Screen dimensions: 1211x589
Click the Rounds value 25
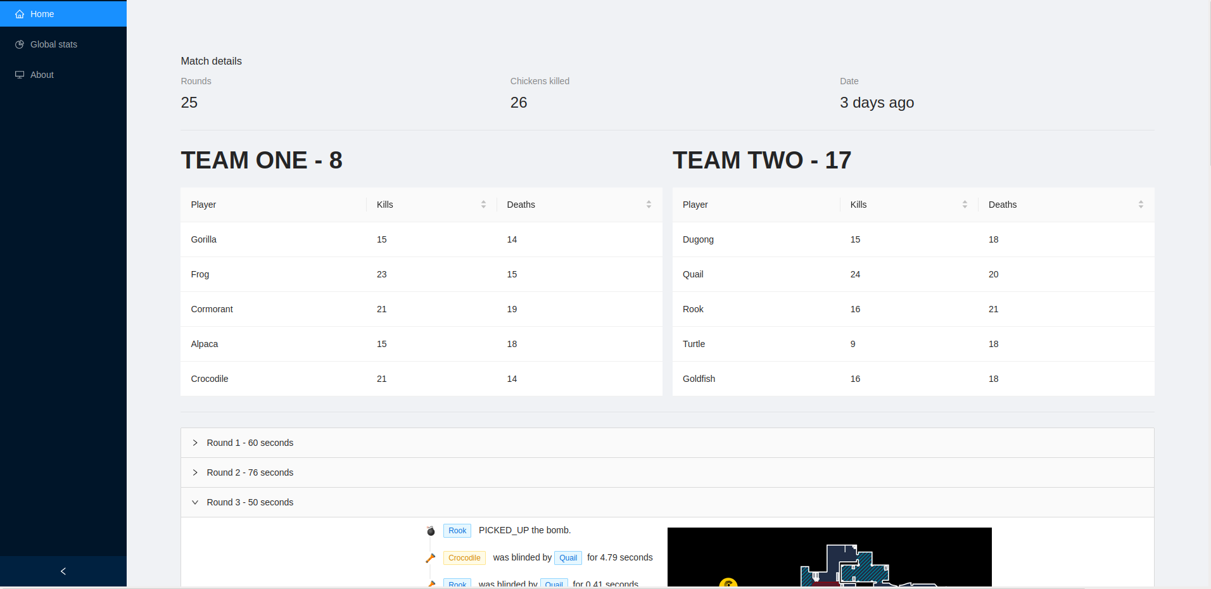(189, 103)
